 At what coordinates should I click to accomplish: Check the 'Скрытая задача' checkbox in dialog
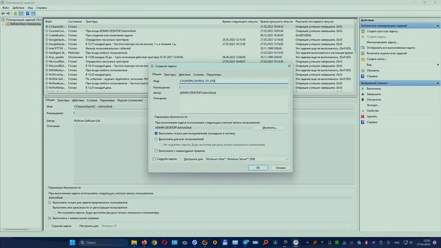pos(154,159)
